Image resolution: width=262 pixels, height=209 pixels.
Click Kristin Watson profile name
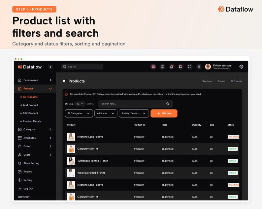tap(222, 65)
